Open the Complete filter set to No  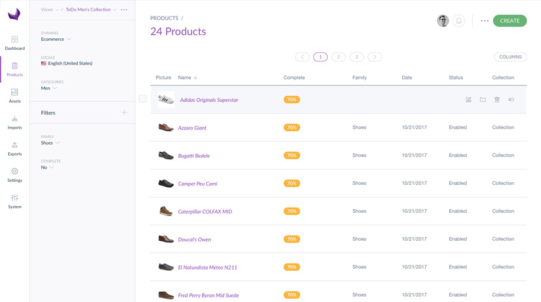47,167
